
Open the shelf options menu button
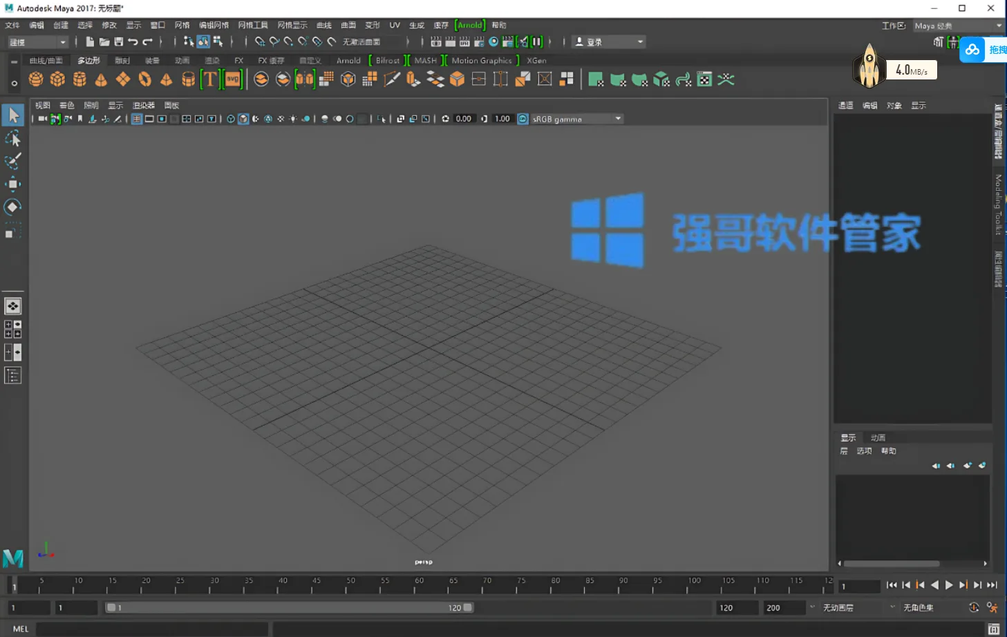[14, 84]
